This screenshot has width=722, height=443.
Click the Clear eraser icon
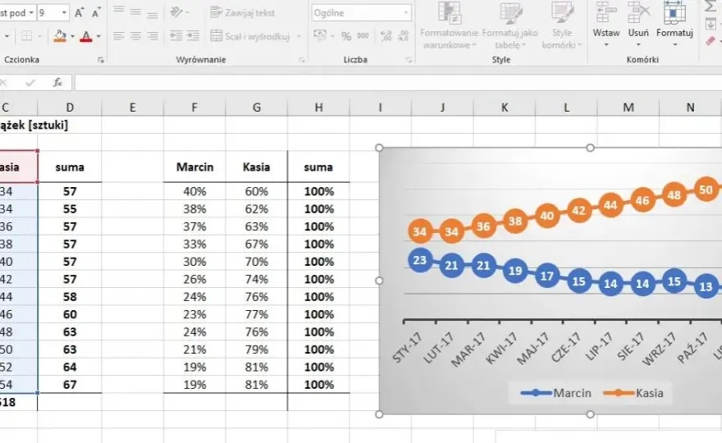coord(711,42)
